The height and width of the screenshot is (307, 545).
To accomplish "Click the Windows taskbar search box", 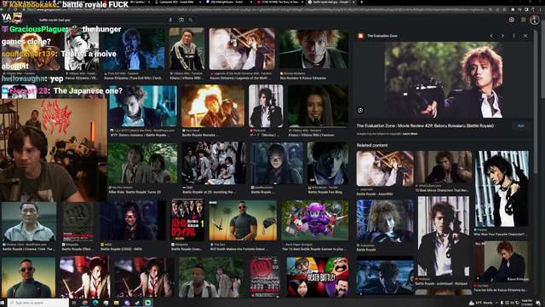I will (x=38, y=303).
